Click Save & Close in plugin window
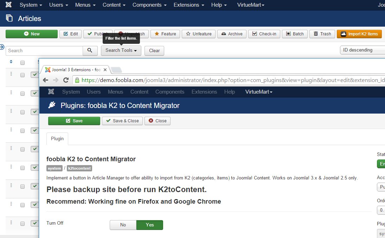The width and height of the screenshot is (385, 238). [x=122, y=121]
